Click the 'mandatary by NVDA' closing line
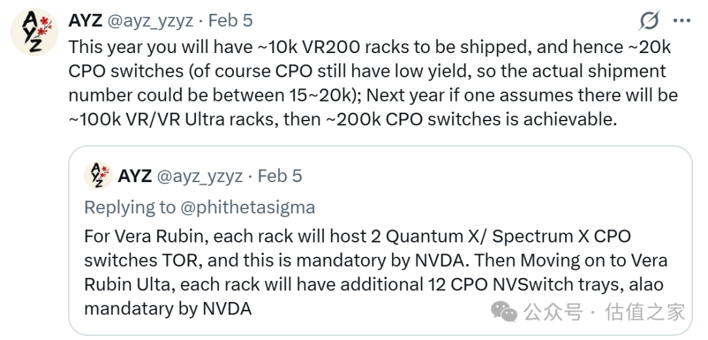This screenshot has width=708, height=340. [168, 308]
